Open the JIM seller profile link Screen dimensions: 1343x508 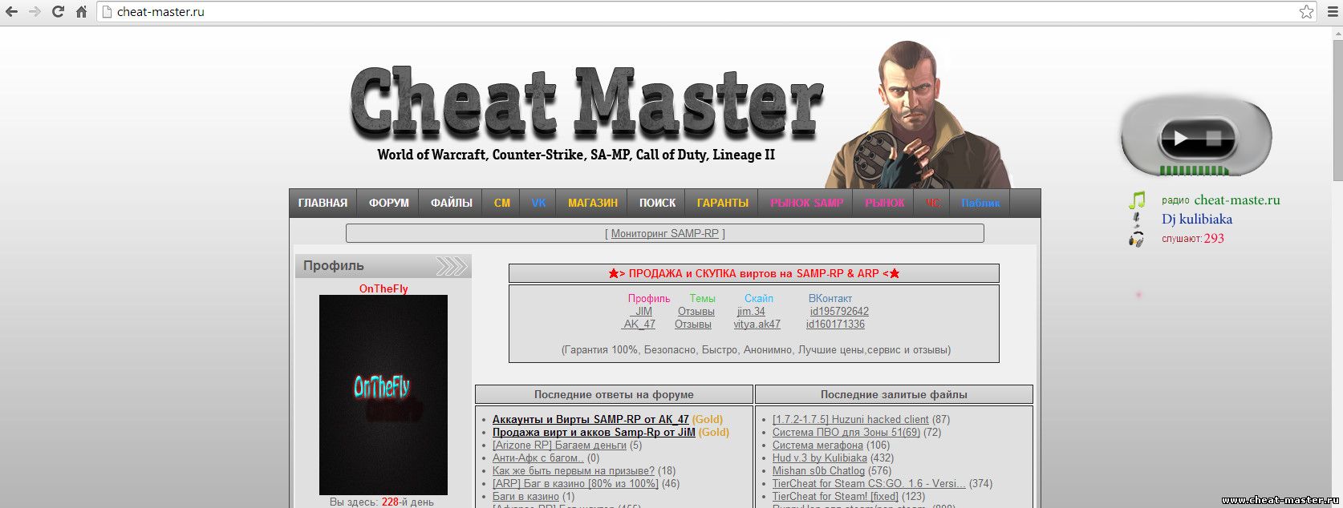coord(643,311)
